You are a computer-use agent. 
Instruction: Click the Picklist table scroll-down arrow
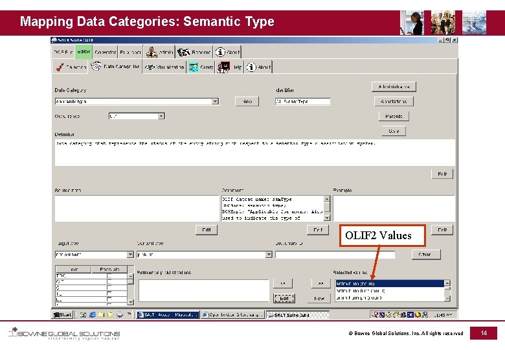pyautogui.click(x=130, y=302)
